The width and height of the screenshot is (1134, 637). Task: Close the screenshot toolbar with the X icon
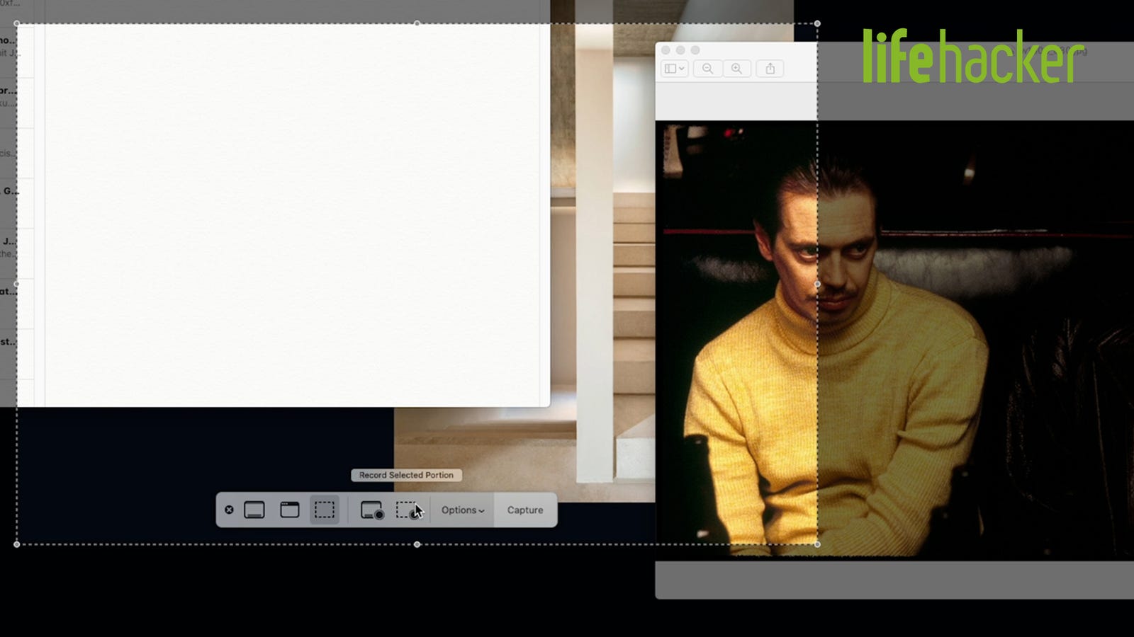(x=229, y=510)
